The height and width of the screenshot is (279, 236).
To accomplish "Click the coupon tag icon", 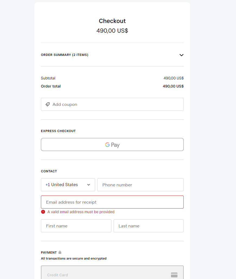I will (x=48, y=104).
